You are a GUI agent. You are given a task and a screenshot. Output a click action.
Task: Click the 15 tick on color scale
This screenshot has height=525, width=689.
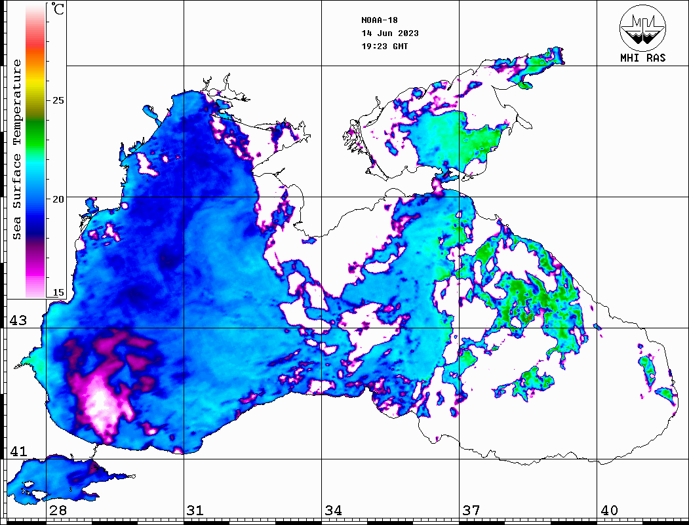(x=58, y=292)
